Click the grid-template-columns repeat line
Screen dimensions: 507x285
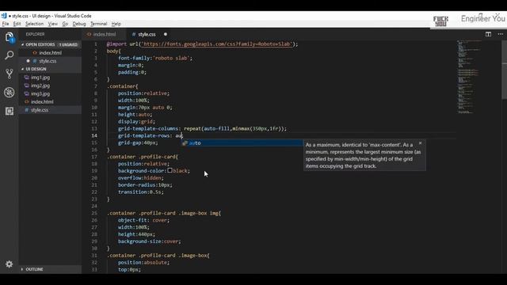pos(202,128)
